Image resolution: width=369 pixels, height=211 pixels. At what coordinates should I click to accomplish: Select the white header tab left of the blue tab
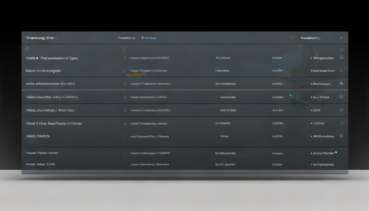(127, 38)
